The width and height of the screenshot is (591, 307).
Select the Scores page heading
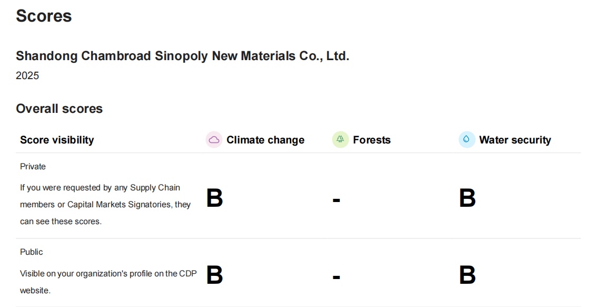pyautogui.click(x=44, y=16)
